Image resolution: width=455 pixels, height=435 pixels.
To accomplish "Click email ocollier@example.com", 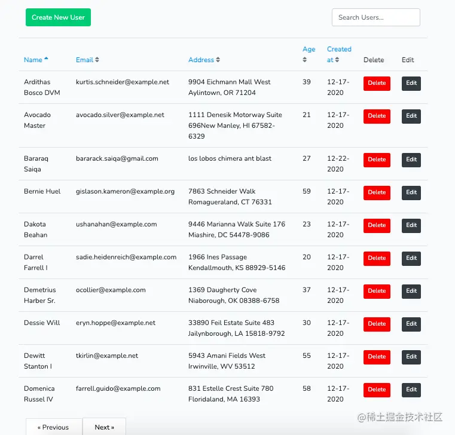I will (111, 290).
